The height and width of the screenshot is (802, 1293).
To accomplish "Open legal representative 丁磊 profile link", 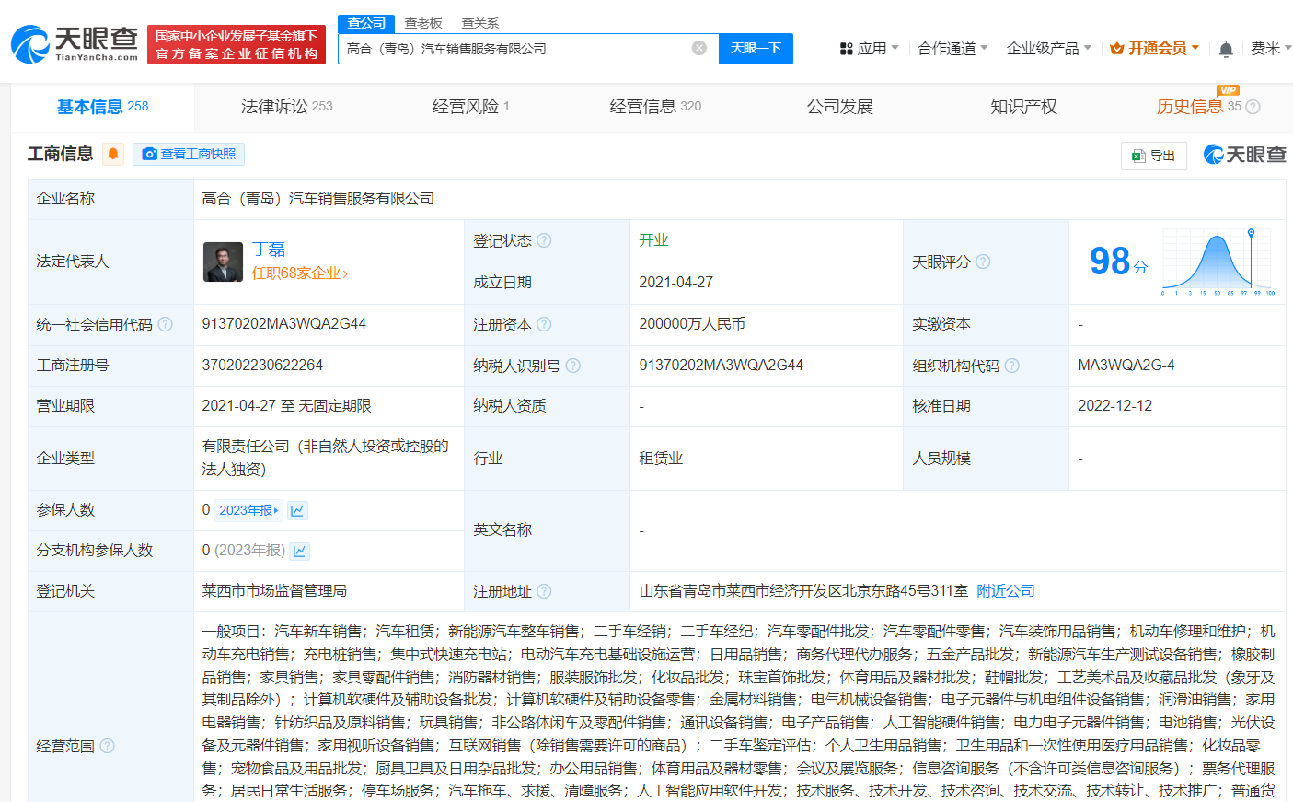I will click(270, 248).
